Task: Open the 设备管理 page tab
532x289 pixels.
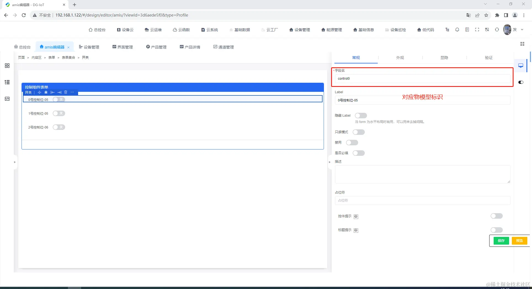Action: point(89,47)
